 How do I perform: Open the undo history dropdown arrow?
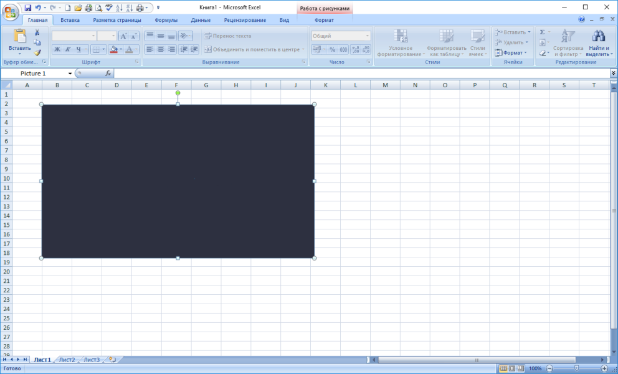point(44,7)
